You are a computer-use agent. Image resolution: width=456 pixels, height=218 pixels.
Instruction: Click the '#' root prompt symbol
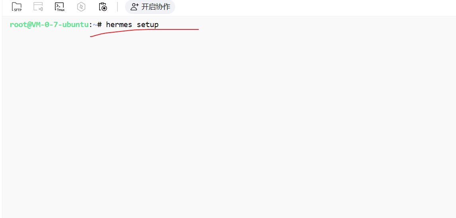coord(100,25)
